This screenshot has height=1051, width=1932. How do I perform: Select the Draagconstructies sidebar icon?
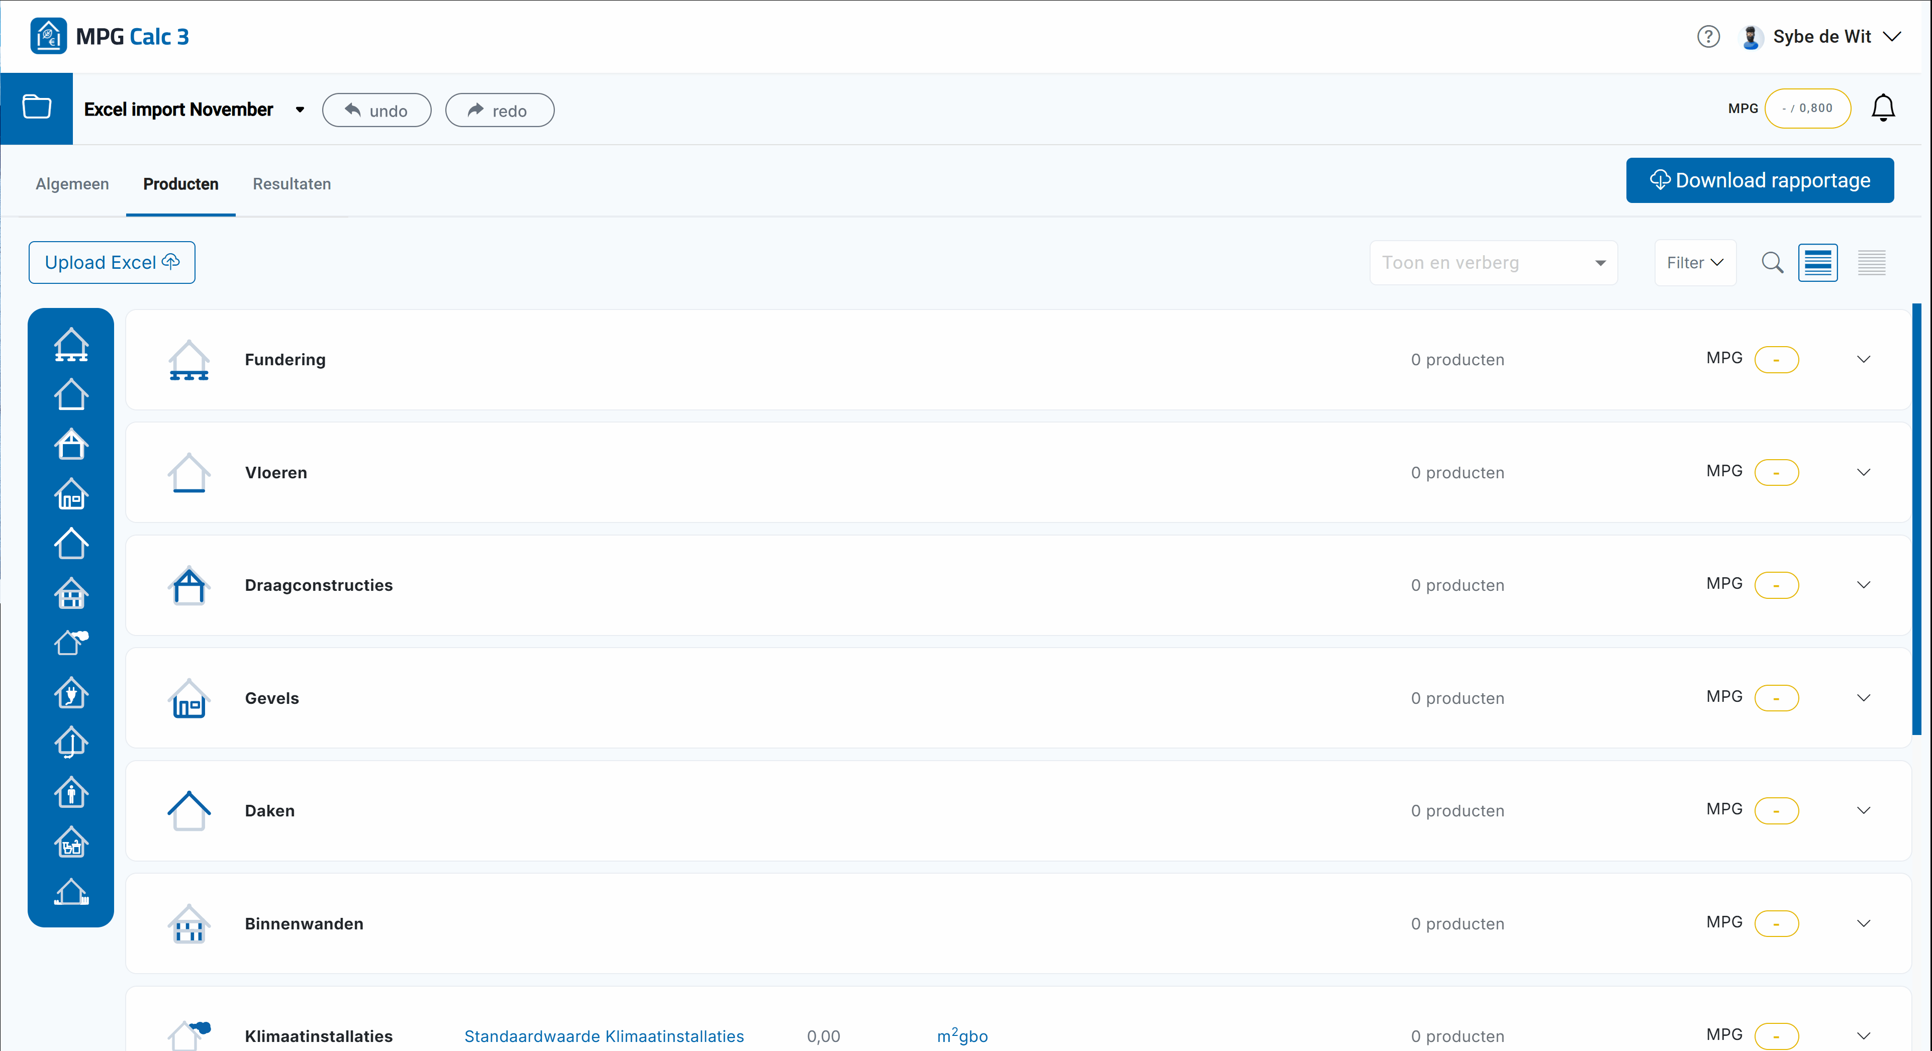click(71, 445)
